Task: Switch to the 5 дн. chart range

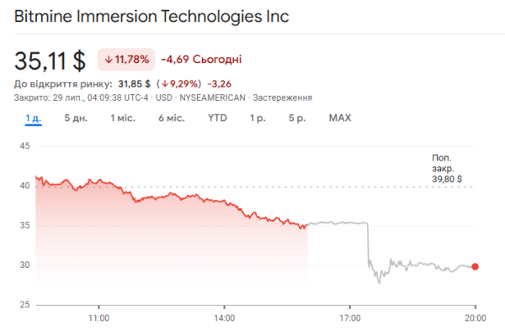Action: click(x=76, y=118)
